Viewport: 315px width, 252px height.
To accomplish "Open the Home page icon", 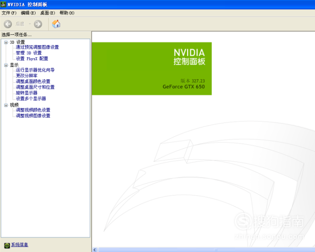I will click(56, 24).
